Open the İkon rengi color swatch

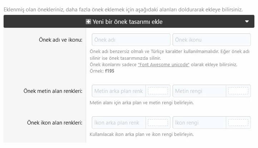238,123
